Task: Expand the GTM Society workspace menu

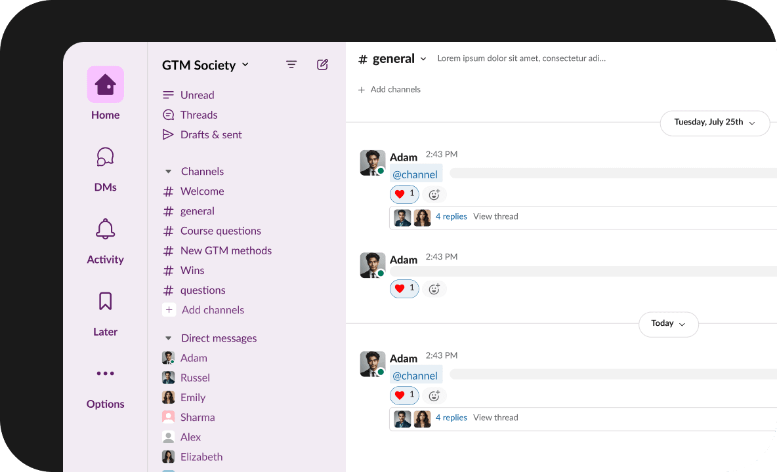Action: pos(205,65)
